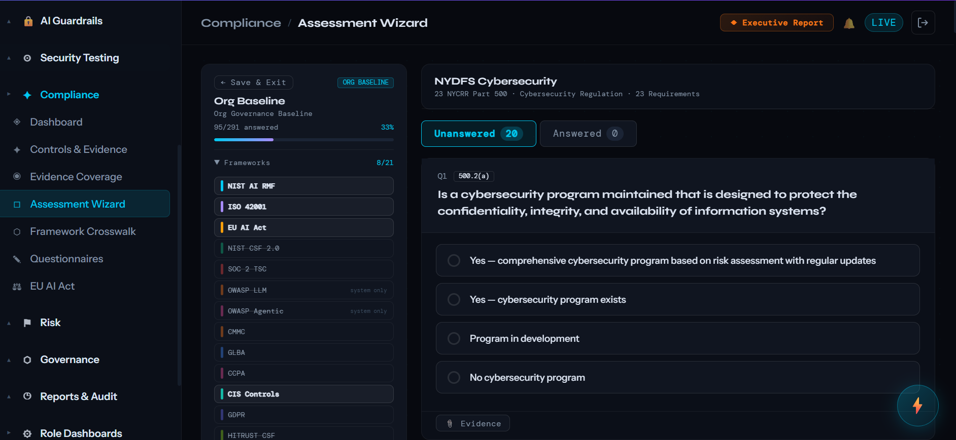
Task: Select the NIST CSF 2.0 framework
Action: point(304,248)
